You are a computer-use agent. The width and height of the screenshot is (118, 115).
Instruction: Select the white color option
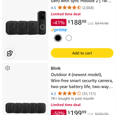coord(69,38)
